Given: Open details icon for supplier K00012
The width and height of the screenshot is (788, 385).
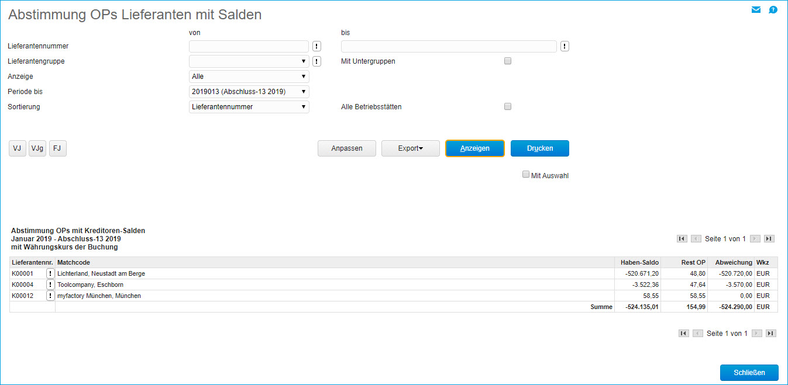Looking at the screenshot, I should (50, 296).
